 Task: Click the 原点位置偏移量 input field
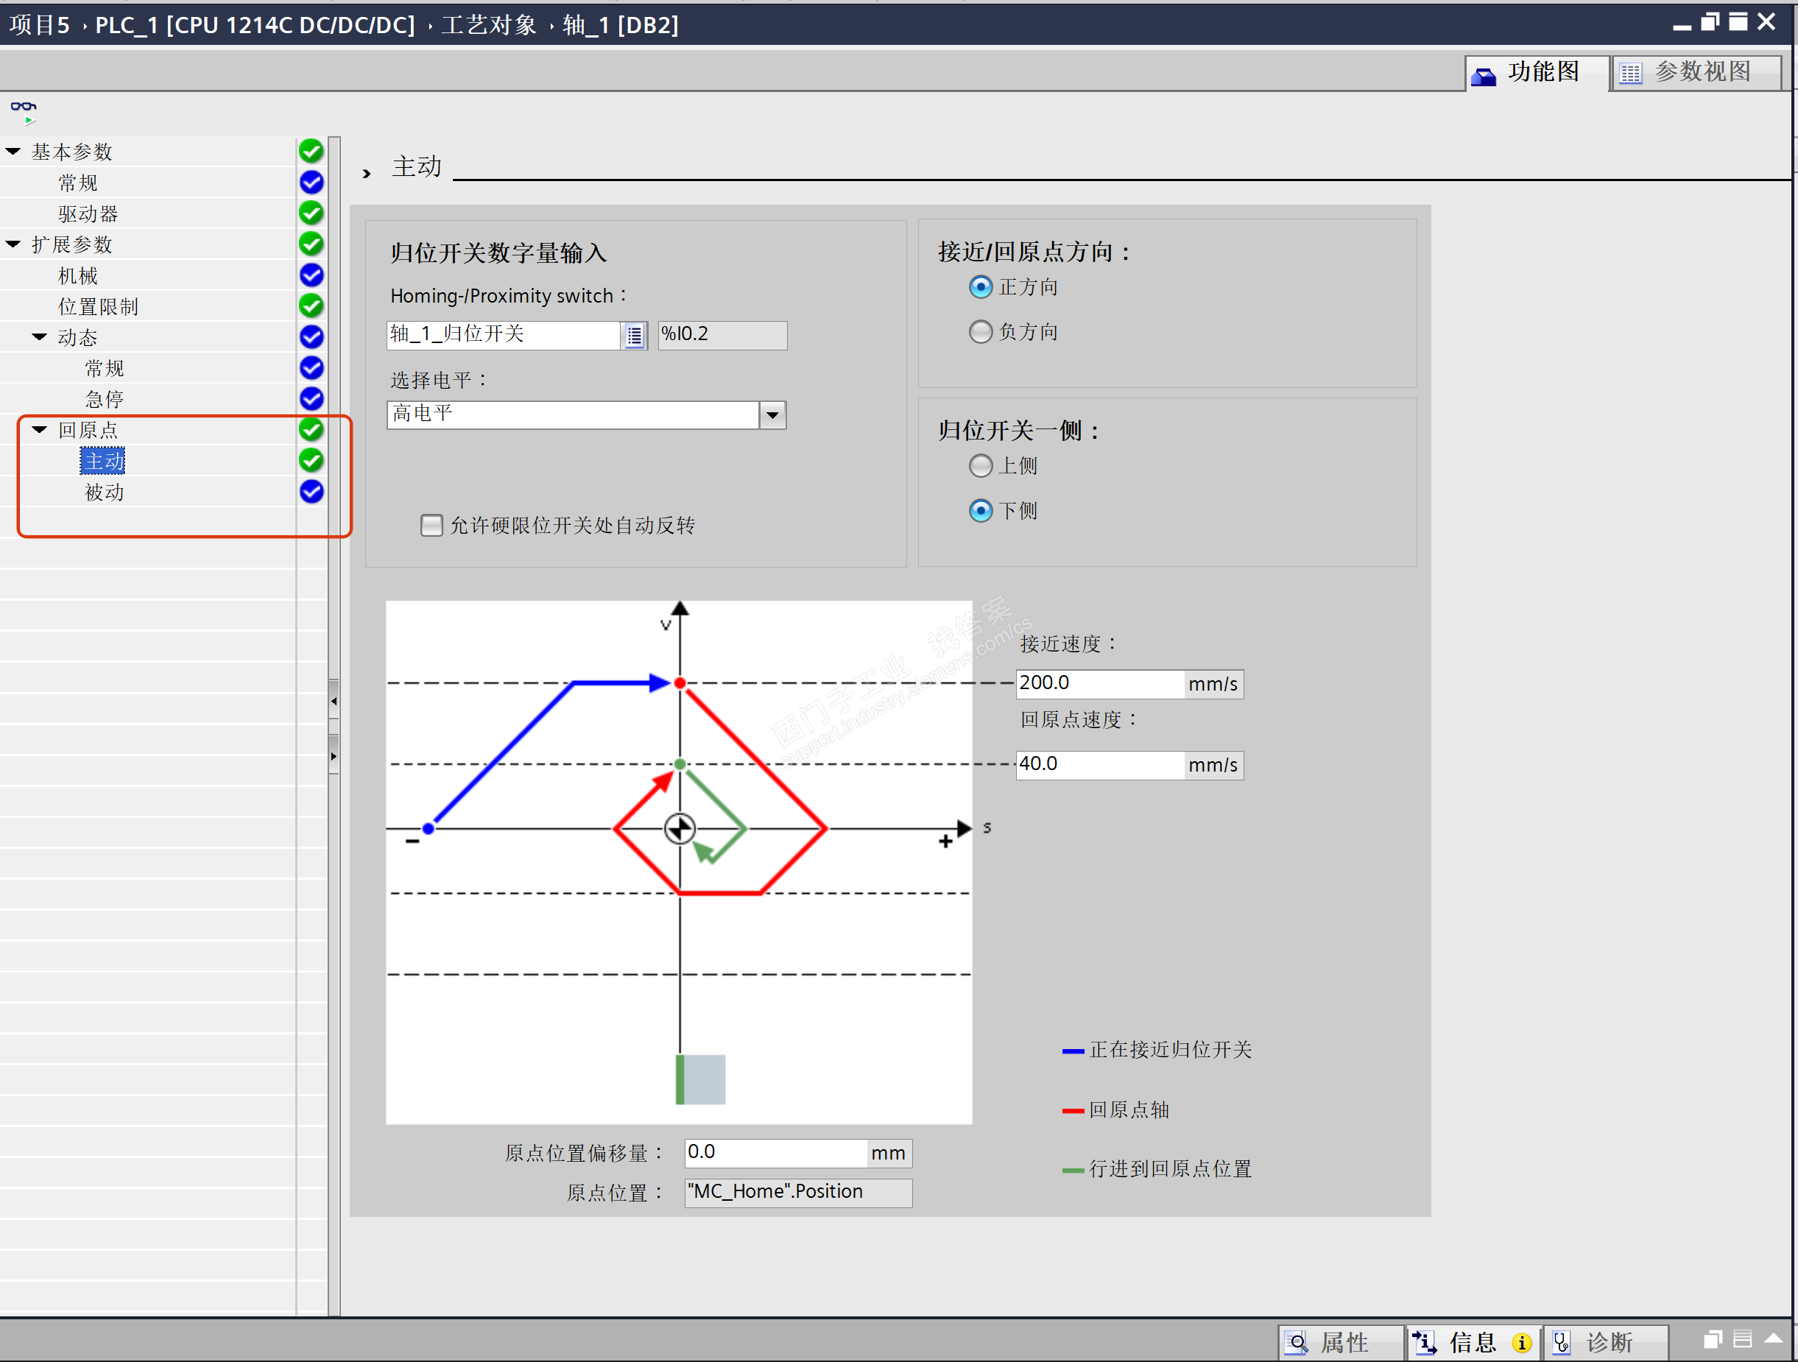(x=775, y=1152)
